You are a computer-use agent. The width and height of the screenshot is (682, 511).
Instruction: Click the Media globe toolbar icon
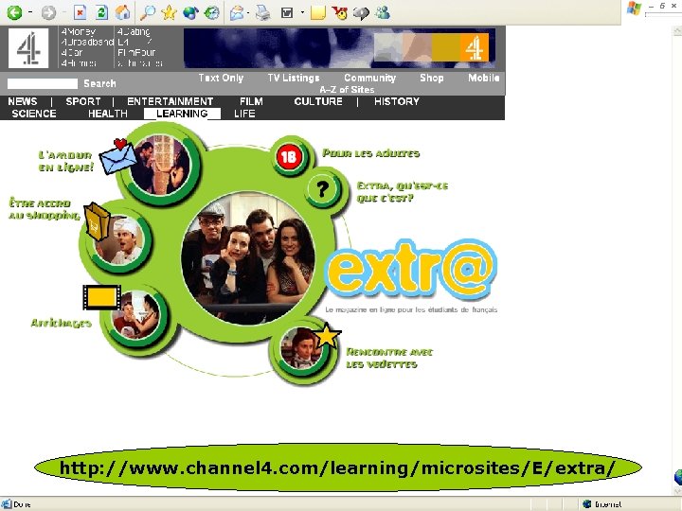coord(190,13)
